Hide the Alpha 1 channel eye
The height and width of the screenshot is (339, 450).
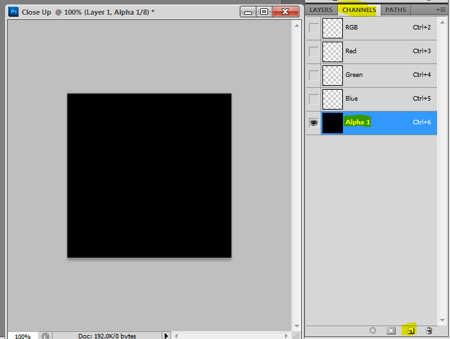(x=313, y=123)
